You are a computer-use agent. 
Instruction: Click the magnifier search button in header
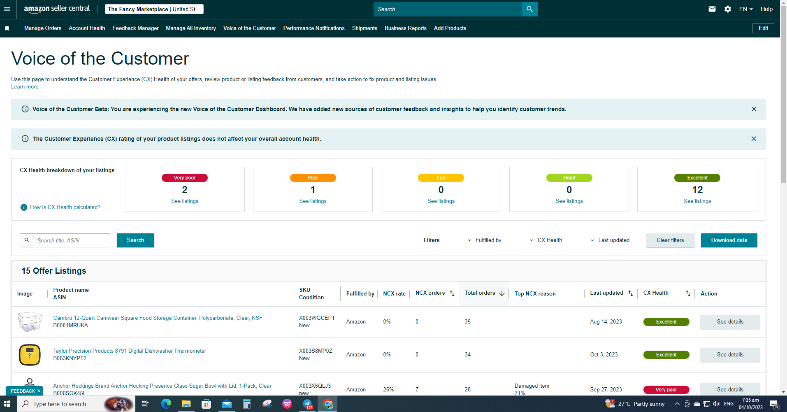tap(529, 9)
